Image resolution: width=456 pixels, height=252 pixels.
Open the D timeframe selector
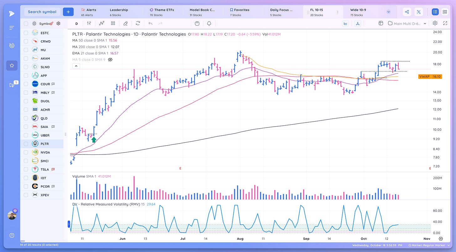[x=76, y=23]
